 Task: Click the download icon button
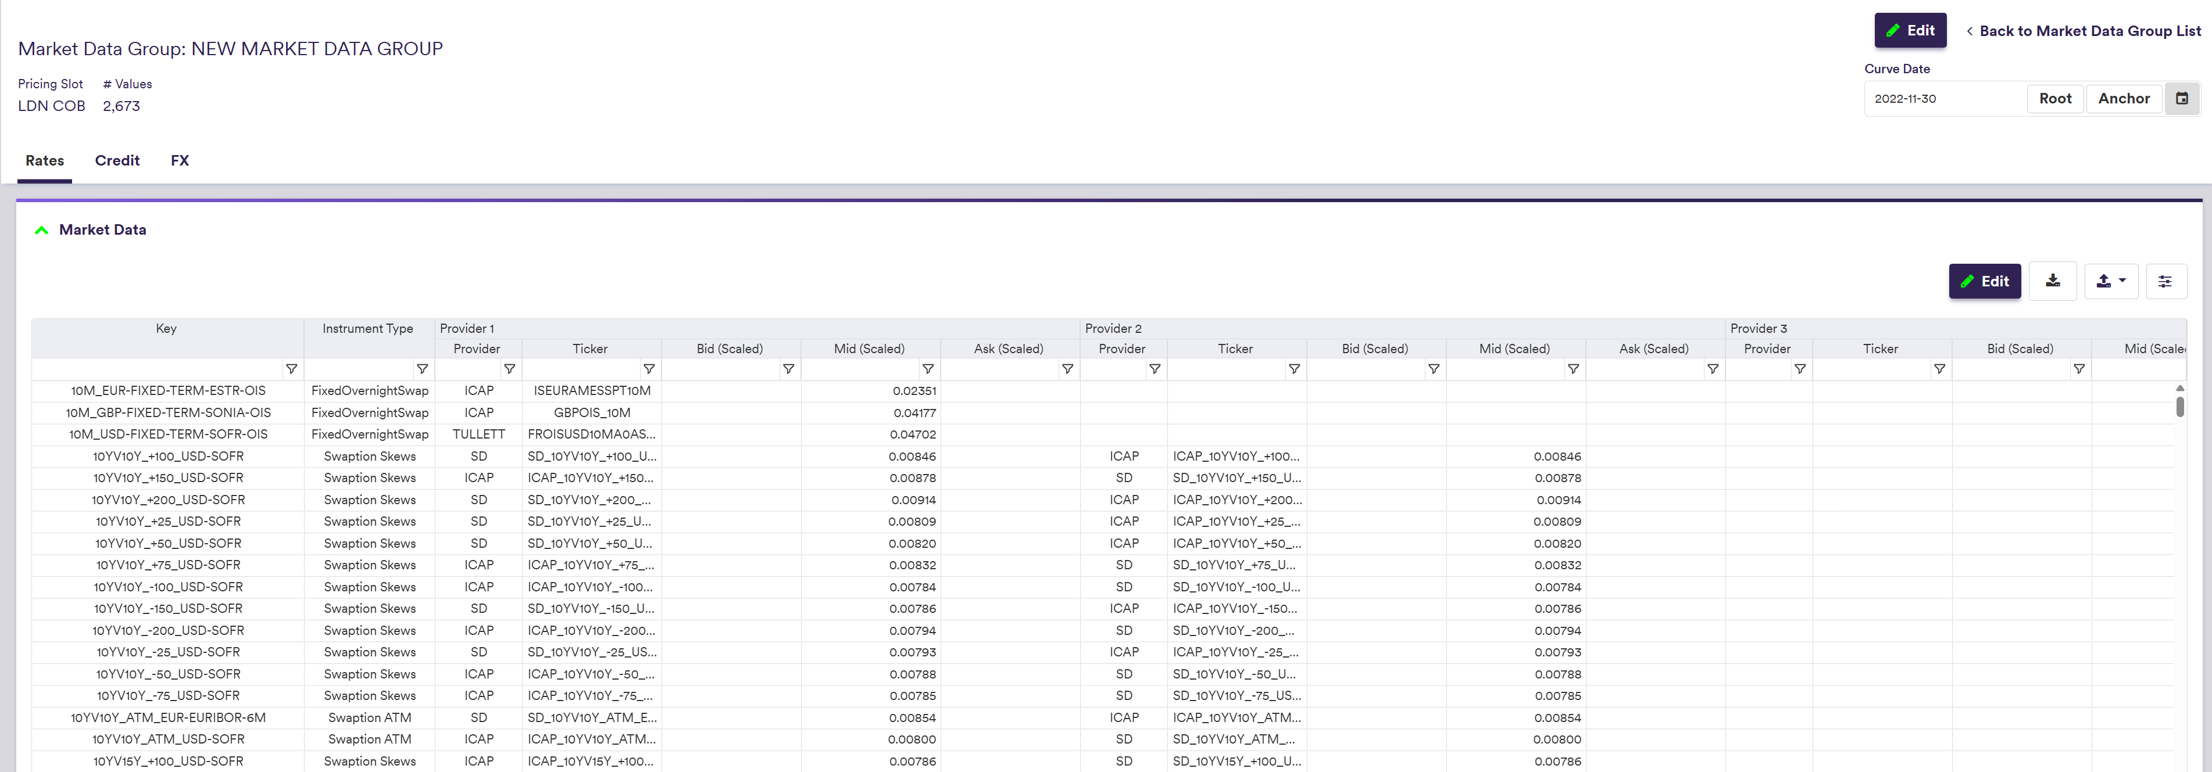(2052, 281)
